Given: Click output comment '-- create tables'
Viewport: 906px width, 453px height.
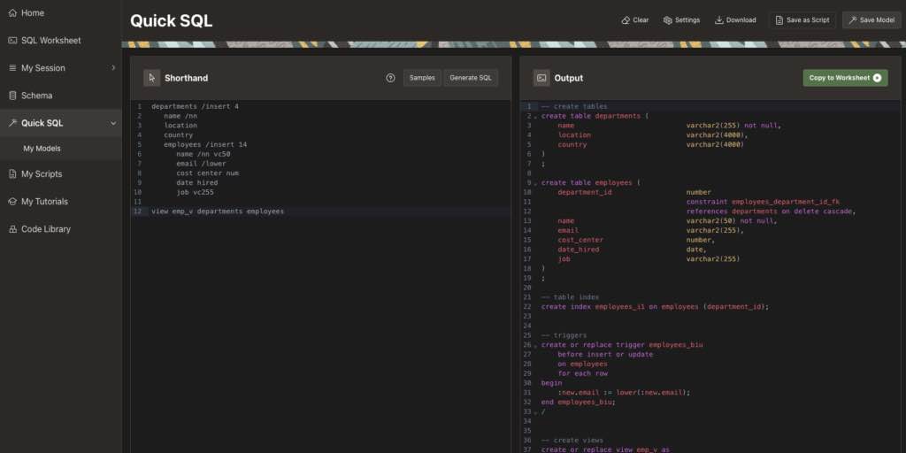Looking at the screenshot, I should click(x=574, y=106).
